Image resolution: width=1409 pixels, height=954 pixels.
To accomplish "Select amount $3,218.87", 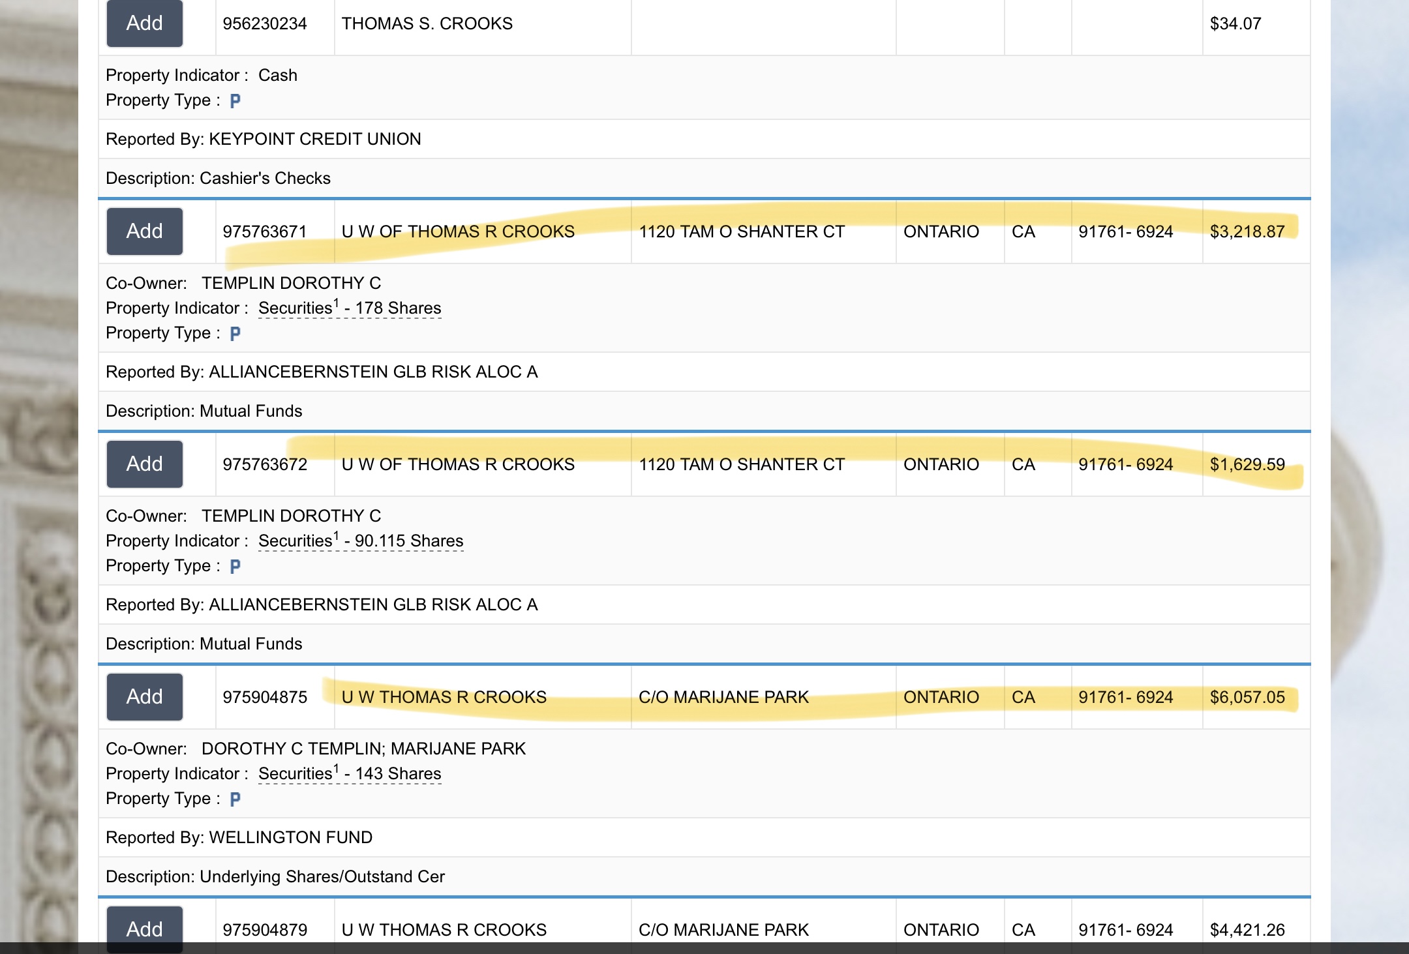I will click(x=1247, y=232).
